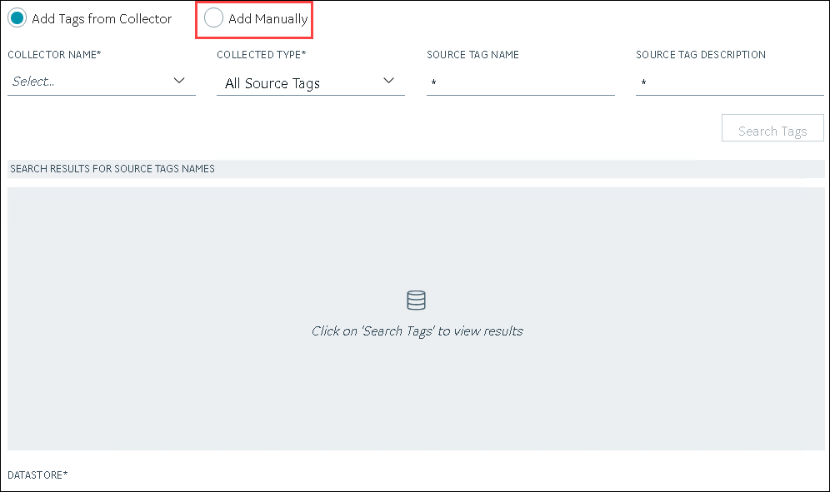Click the Add Tags from Collector label text
The width and height of the screenshot is (830, 492).
pos(102,19)
